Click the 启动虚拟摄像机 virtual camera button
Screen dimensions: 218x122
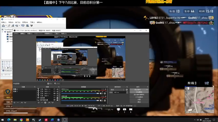point(139,95)
